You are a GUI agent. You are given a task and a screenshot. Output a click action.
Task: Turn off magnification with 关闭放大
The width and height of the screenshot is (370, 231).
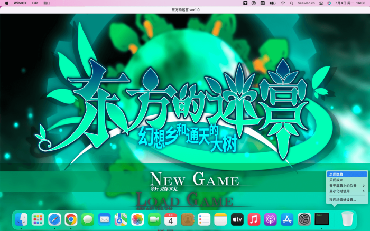coord(336,180)
